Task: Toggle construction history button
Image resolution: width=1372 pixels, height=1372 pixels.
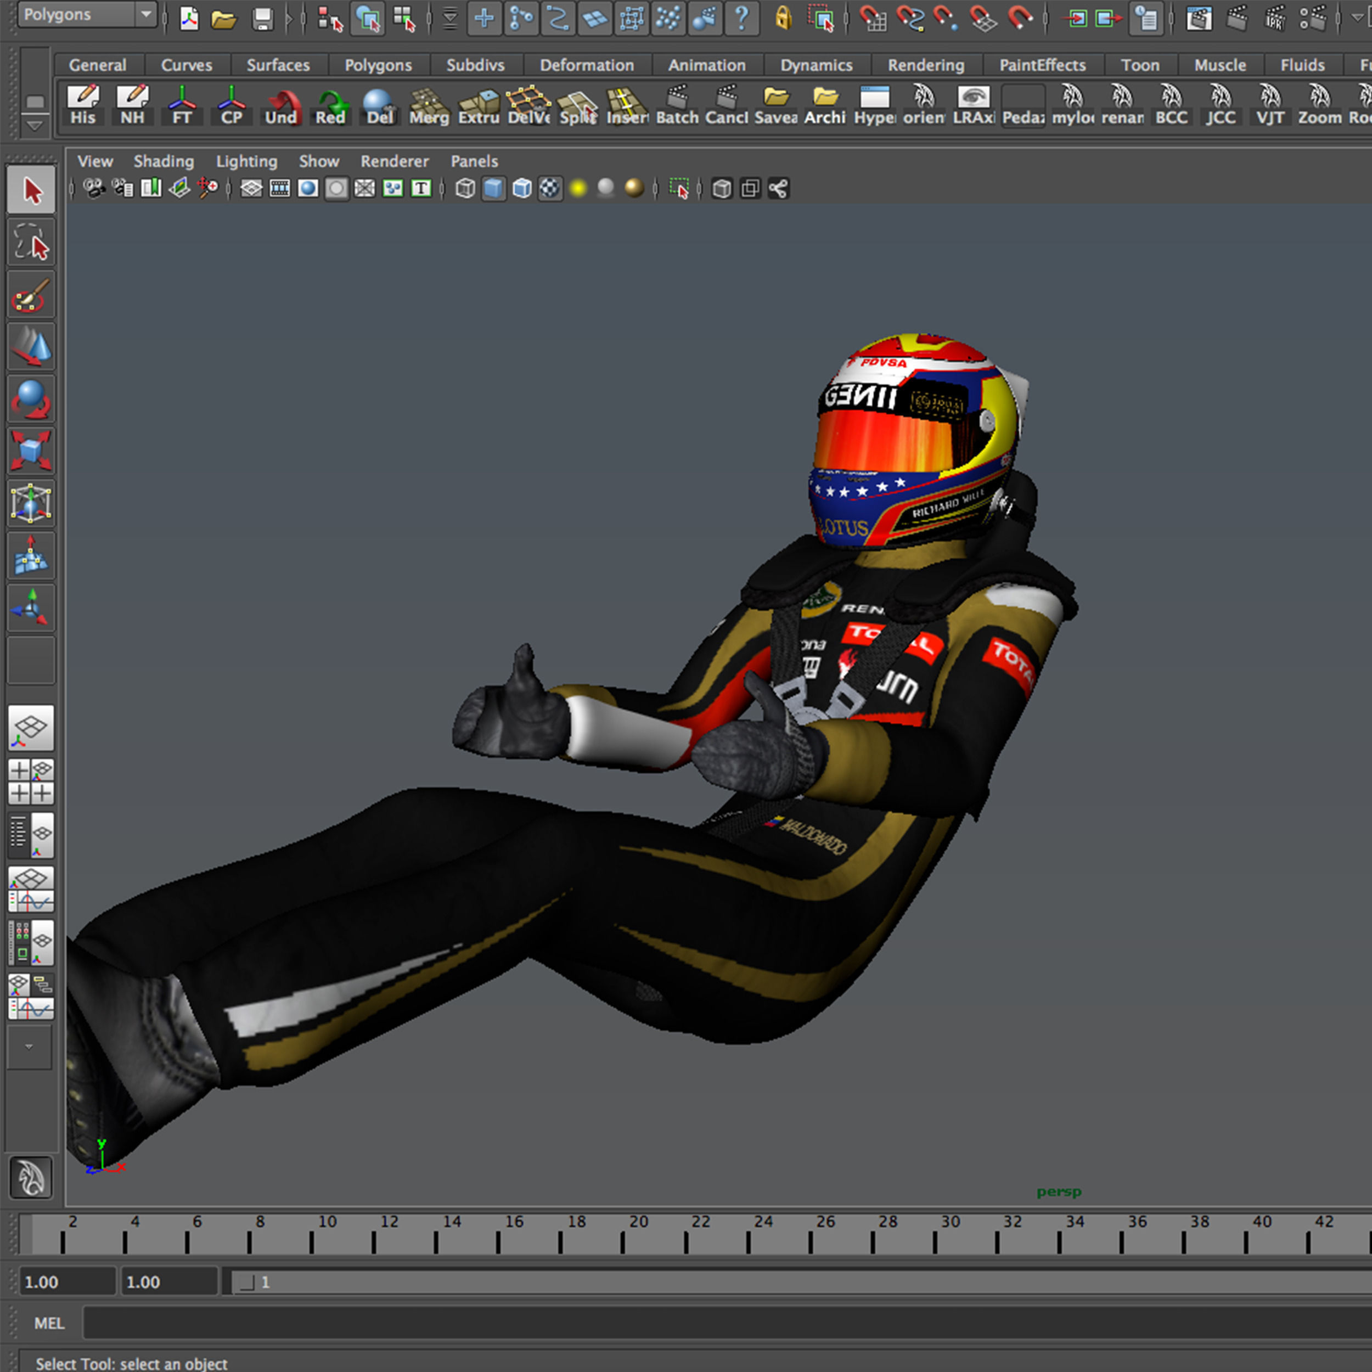Action: click(x=1146, y=19)
